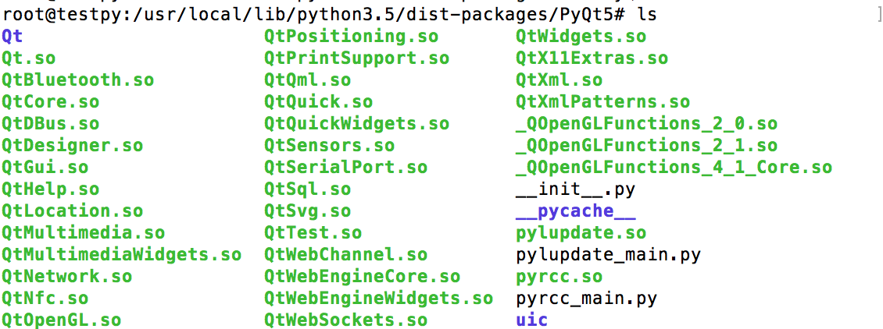Click the uic directory name
883x329 pixels.
pos(531,320)
